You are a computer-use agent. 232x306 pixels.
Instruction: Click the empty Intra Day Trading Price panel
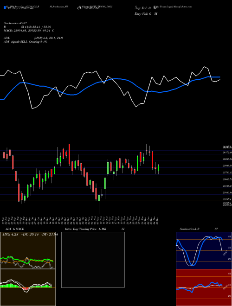pos(93,260)
